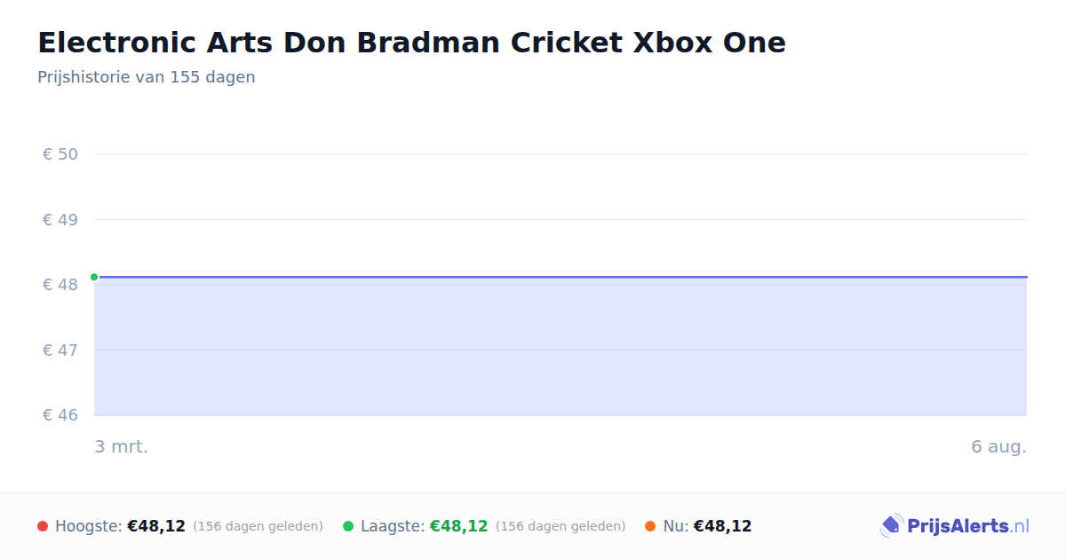Click the PrijsAlerts tag logo icon
The width and height of the screenshot is (1066, 559).
tap(891, 526)
